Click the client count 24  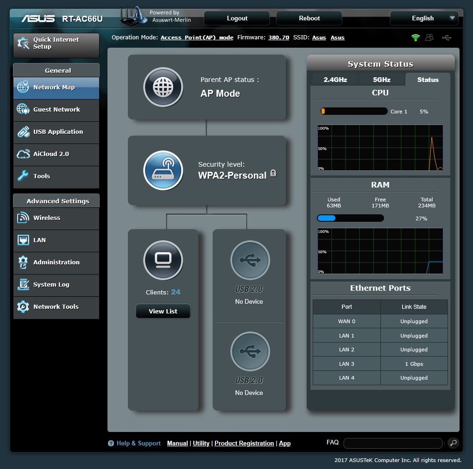tap(176, 292)
